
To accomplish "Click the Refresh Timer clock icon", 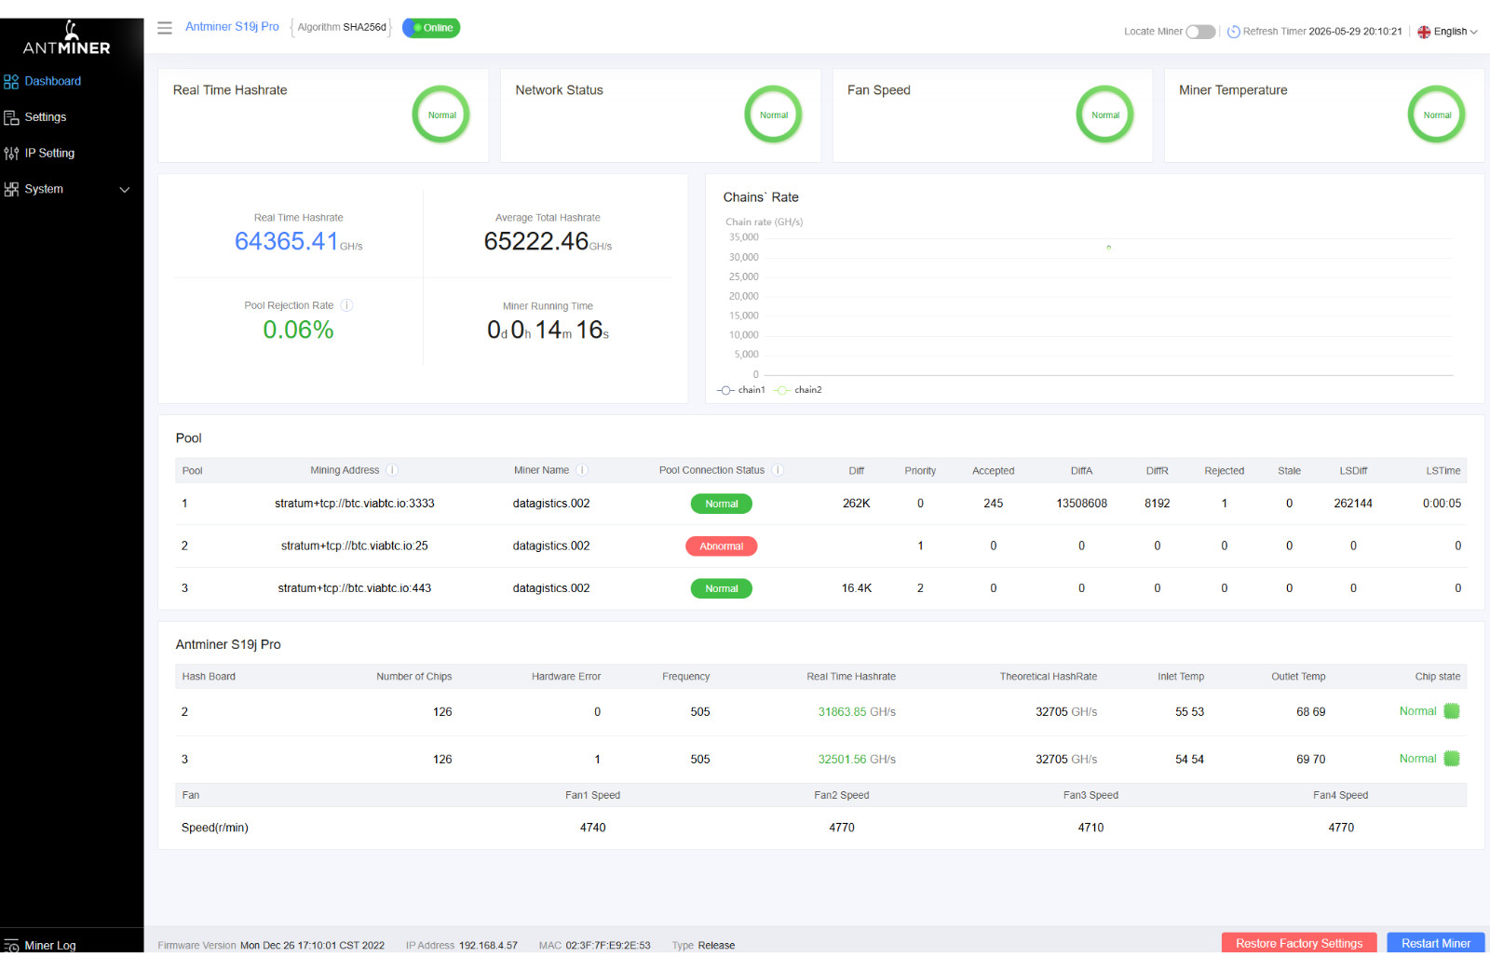I will 1234,32.
